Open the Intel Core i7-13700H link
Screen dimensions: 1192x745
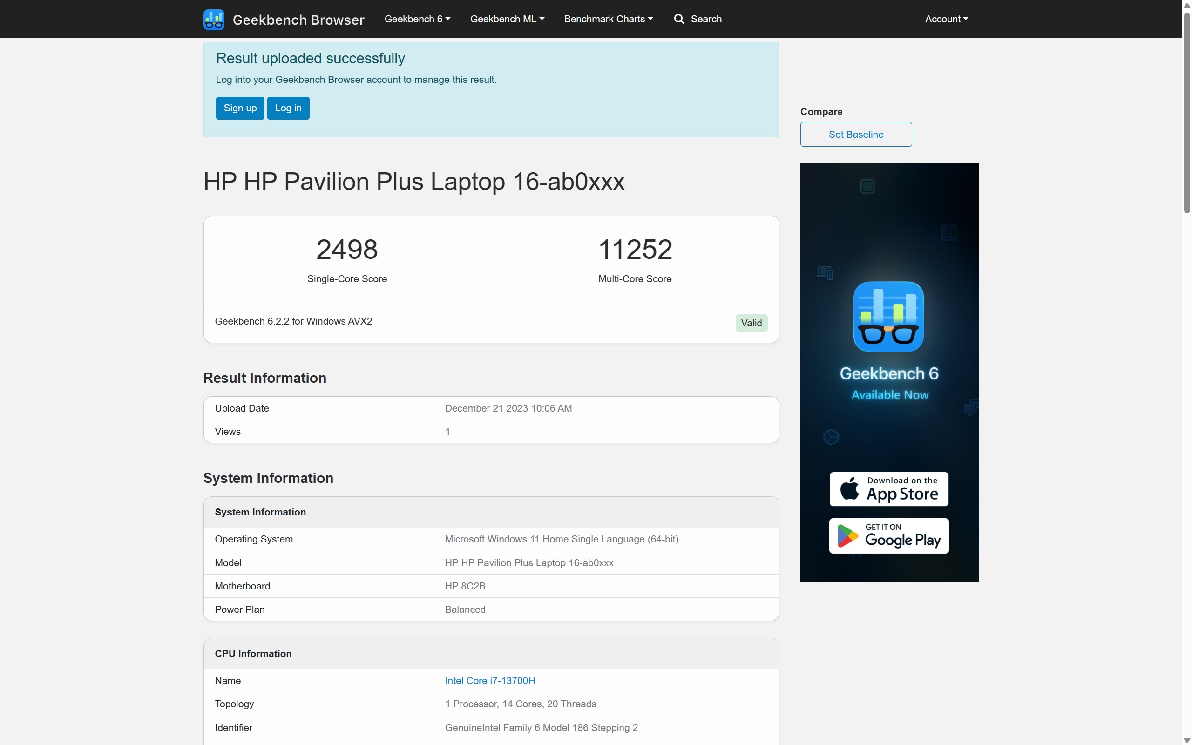pyautogui.click(x=490, y=680)
